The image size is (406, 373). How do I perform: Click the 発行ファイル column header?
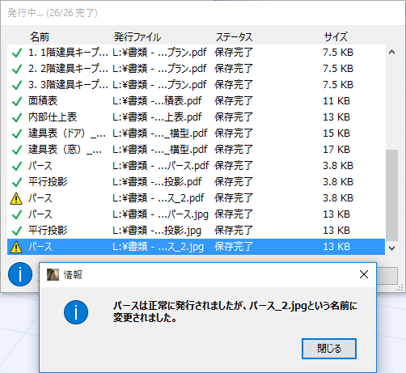pos(137,37)
